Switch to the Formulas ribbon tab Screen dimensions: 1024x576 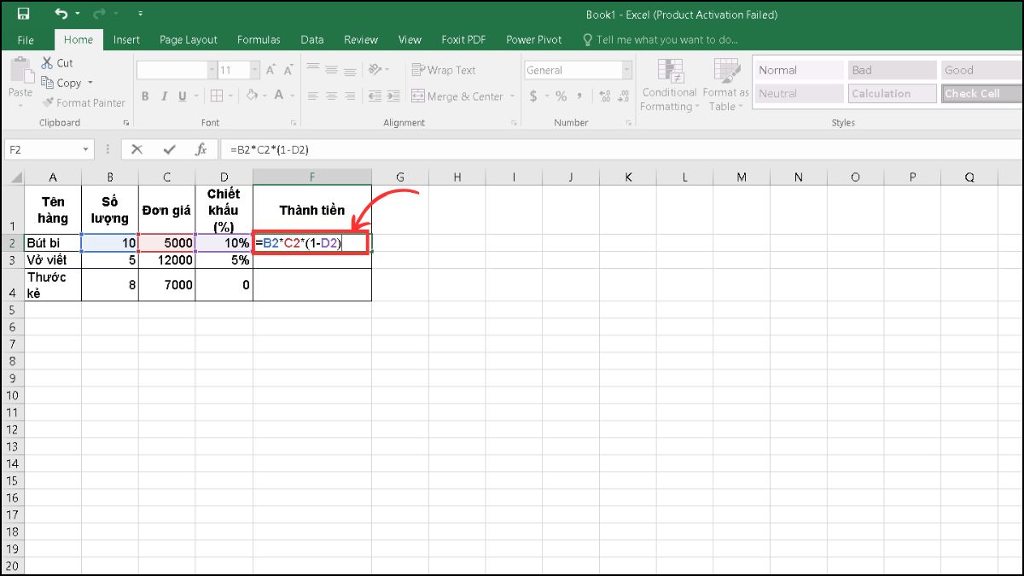[259, 39]
